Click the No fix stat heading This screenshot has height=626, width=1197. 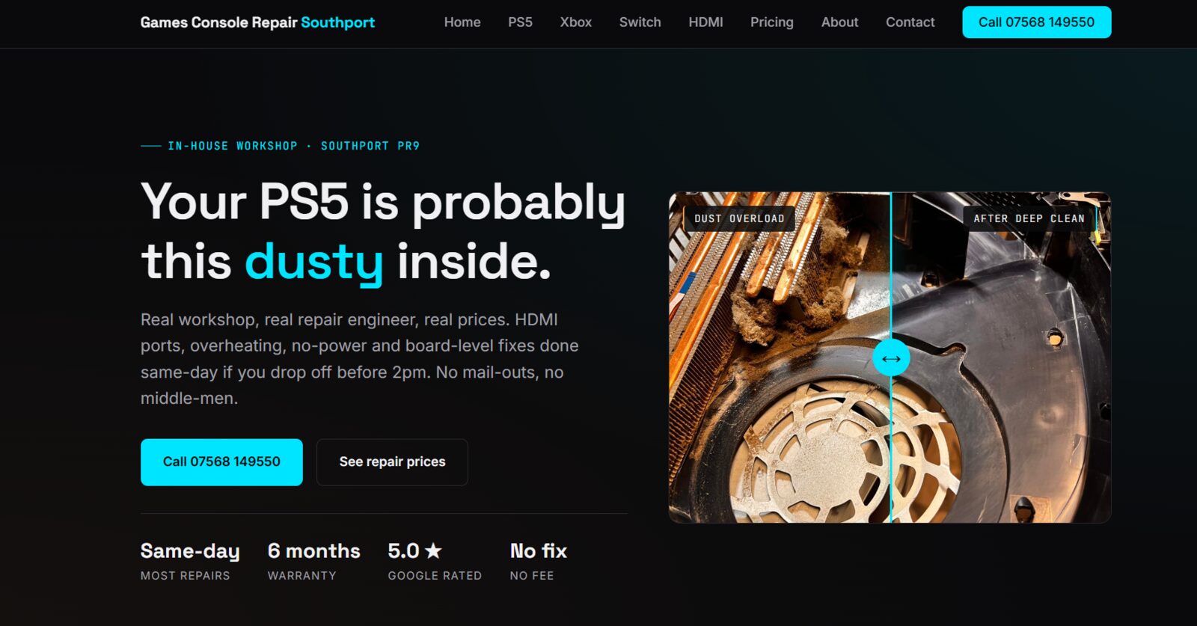pos(539,551)
